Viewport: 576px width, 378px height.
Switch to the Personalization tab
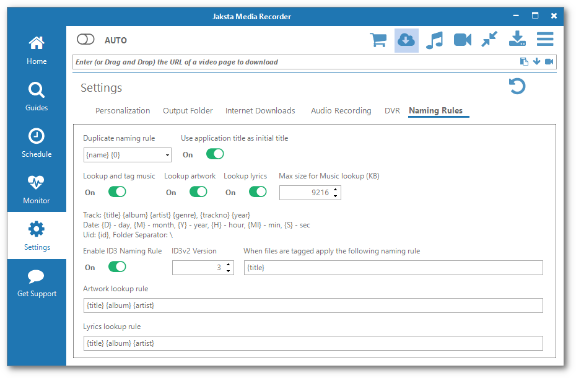(x=123, y=111)
